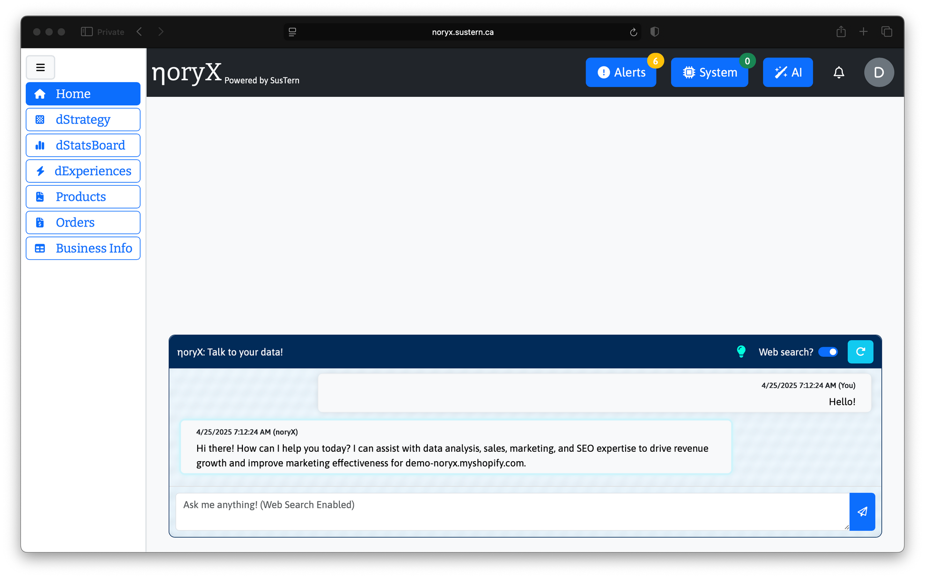
Task: Reset chat with the refresh button
Action: click(x=860, y=352)
